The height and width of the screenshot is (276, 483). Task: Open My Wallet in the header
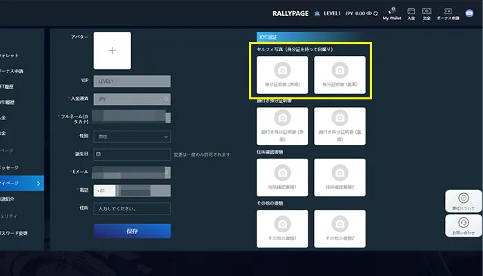coord(391,12)
